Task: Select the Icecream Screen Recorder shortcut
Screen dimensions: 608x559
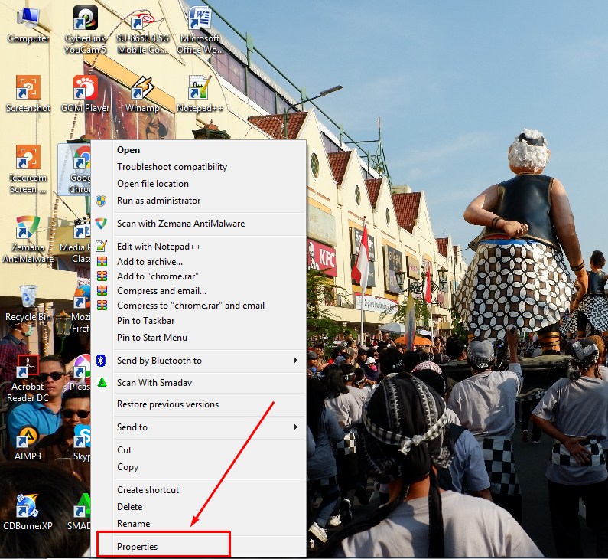Action: tap(28, 170)
